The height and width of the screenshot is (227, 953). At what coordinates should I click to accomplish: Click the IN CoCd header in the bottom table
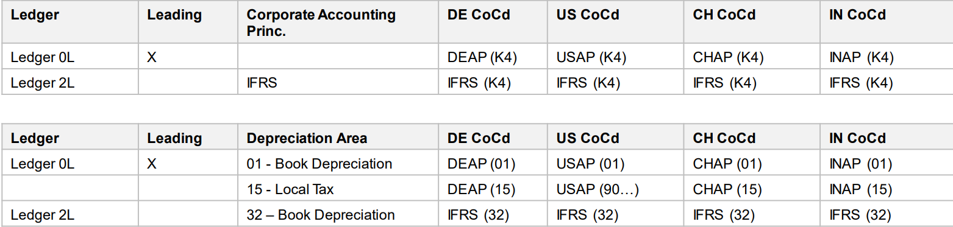(x=858, y=138)
